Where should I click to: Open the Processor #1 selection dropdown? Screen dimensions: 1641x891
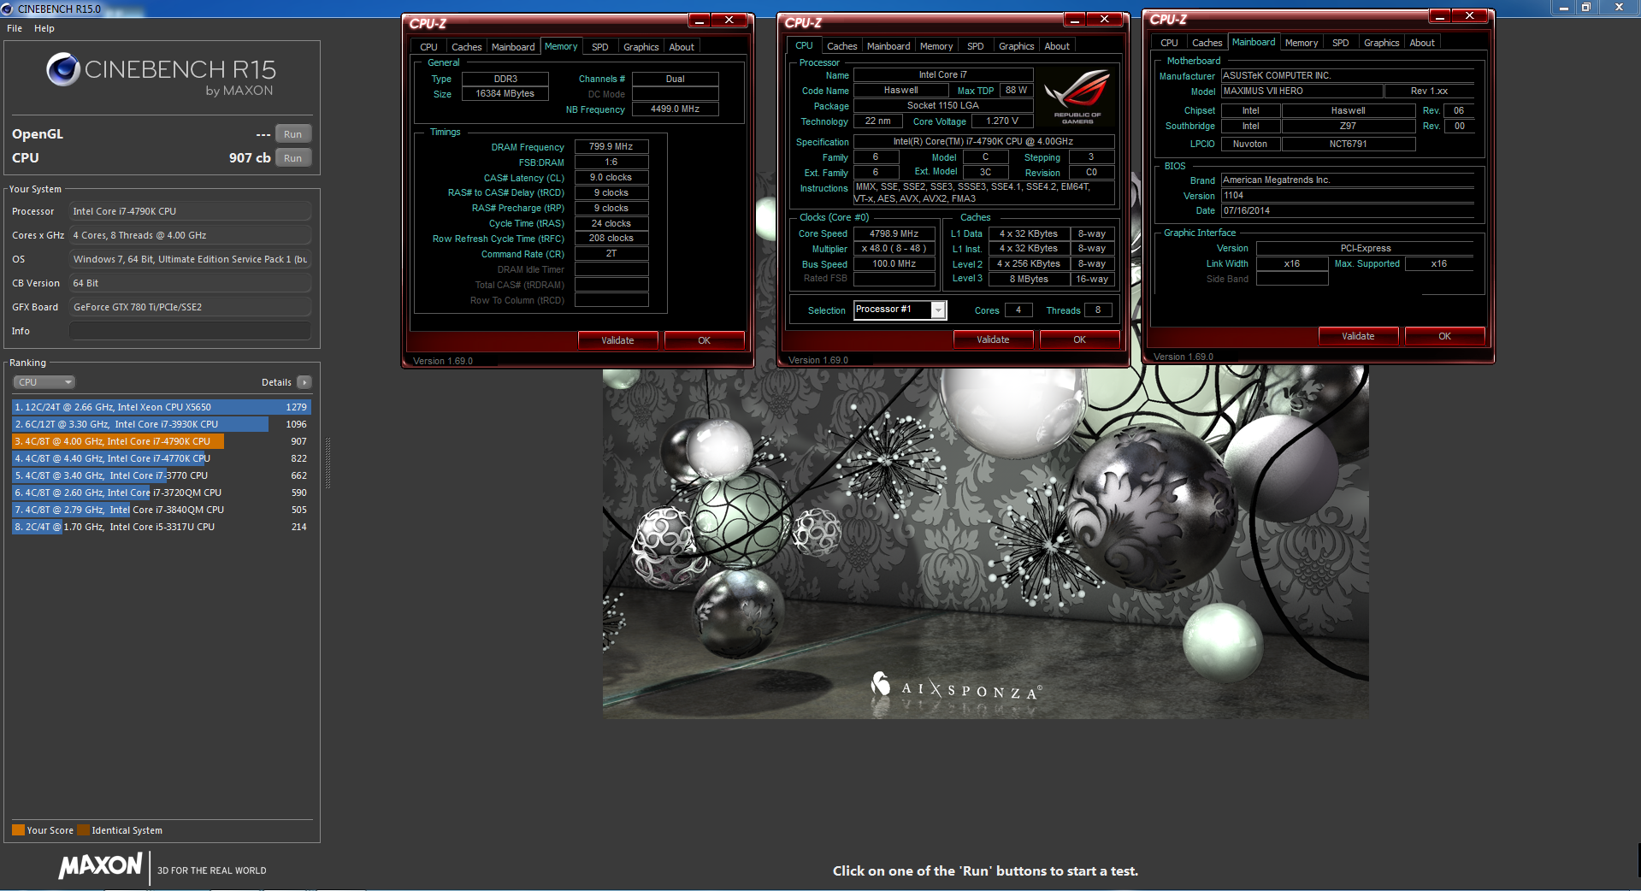tap(938, 310)
